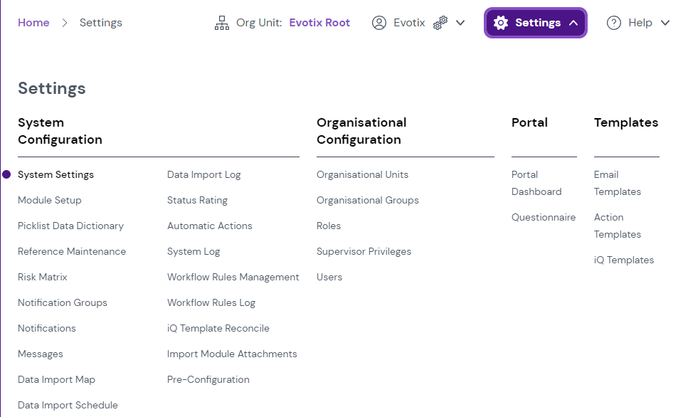
Task: Open the Evotix Root org unit link
Action: [319, 23]
